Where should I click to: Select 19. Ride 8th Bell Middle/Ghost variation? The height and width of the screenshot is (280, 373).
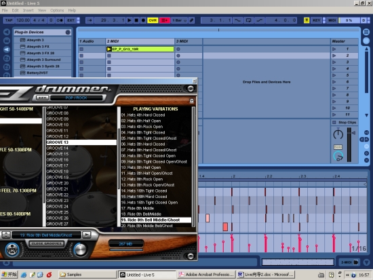point(156,220)
